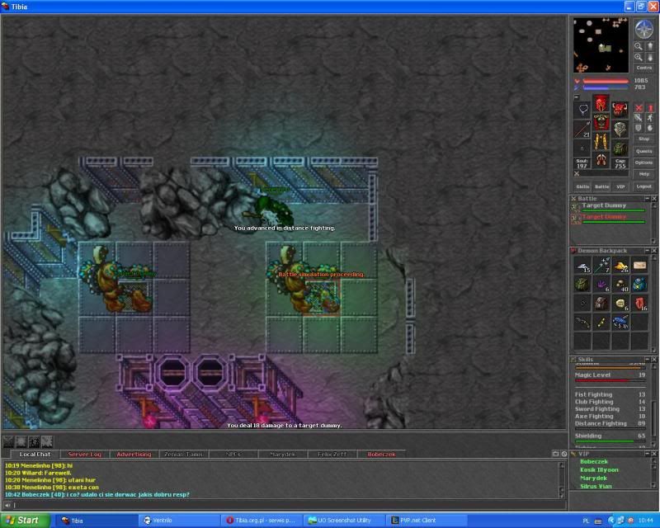Enable defensive fight mode shield icon

639,128
